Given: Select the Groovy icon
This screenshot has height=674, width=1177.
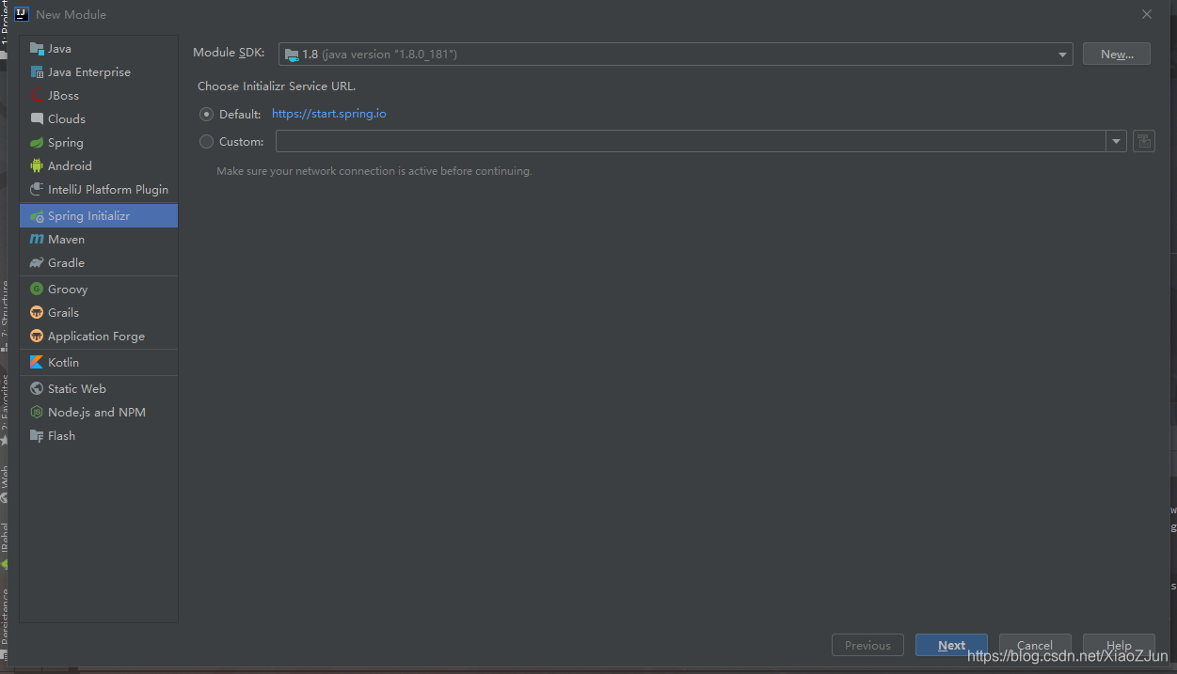Looking at the screenshot, I should (x=37, y=289).
